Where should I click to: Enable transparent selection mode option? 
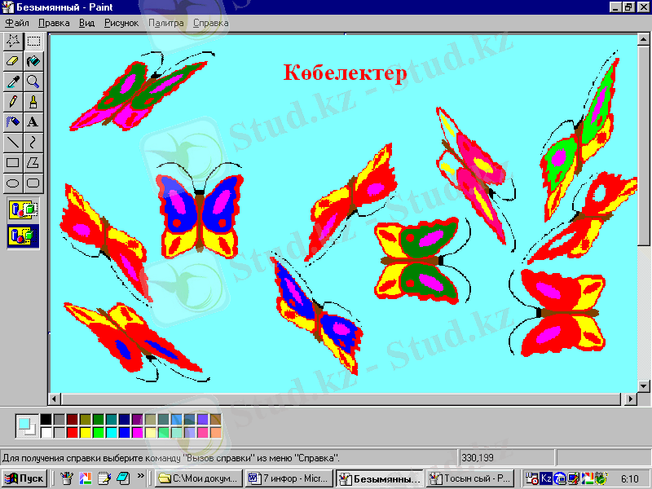coord(24,236)
